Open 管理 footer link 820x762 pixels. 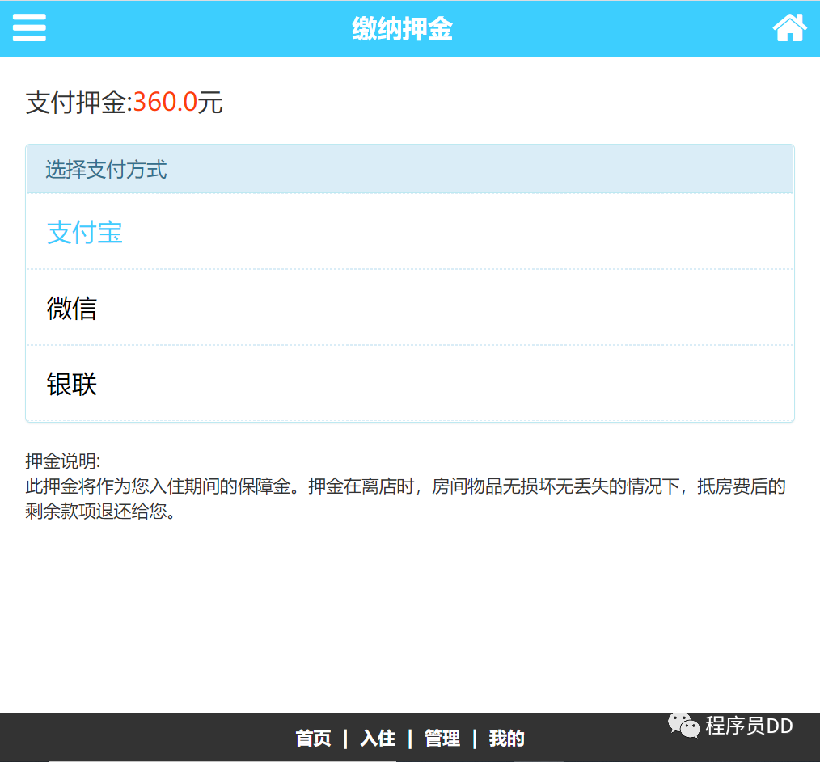442,738
